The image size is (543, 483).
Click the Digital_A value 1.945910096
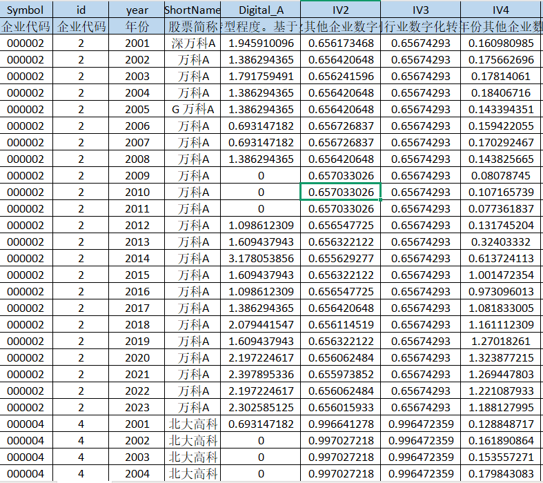pos(261,43)
